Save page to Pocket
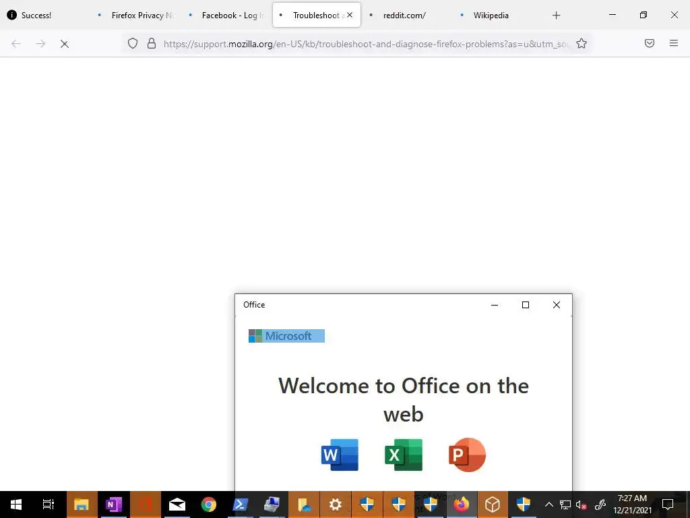690x518 pixels. click(650, 43)
